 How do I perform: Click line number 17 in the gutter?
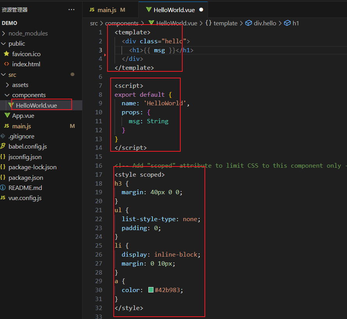click(99, 175)
